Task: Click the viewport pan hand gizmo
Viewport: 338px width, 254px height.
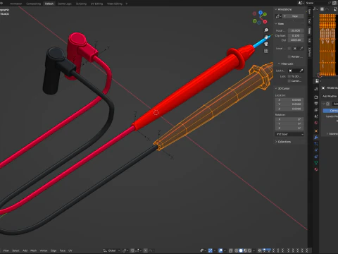Action: pos(266,37)
